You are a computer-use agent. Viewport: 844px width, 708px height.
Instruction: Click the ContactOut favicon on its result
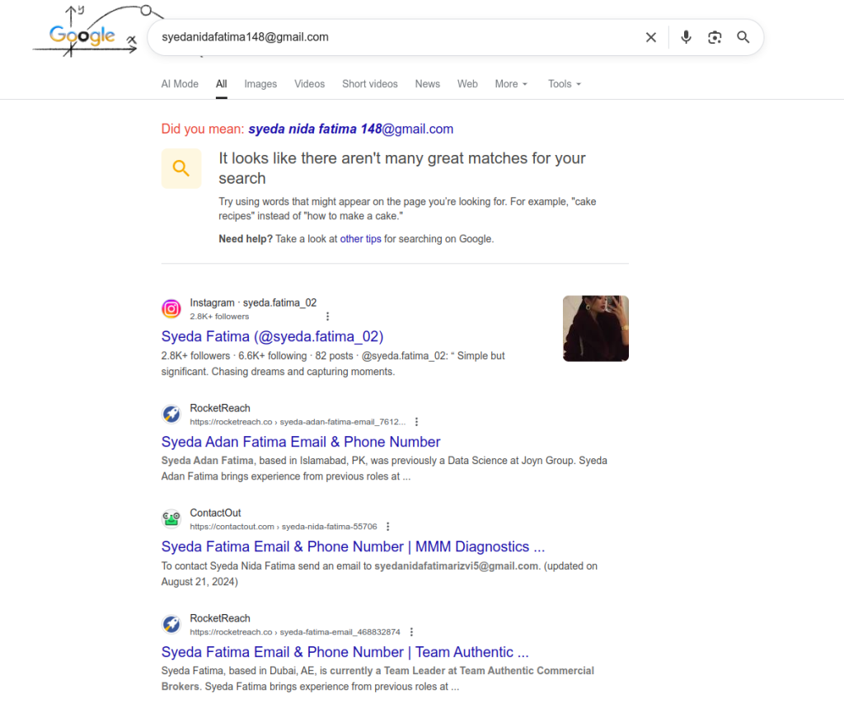(x=171, y=518)
